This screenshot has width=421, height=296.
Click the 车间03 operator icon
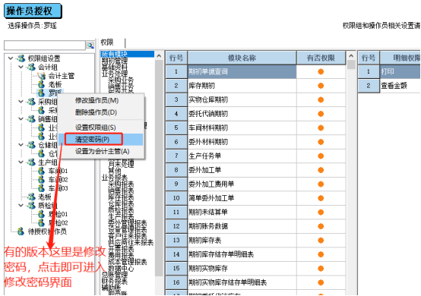click(41, 187)
